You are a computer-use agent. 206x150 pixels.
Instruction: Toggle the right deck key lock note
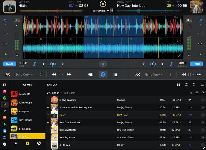(172, 64)
